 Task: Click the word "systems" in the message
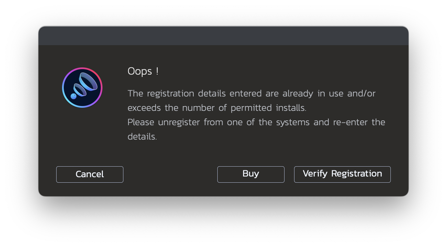(293, 122)
